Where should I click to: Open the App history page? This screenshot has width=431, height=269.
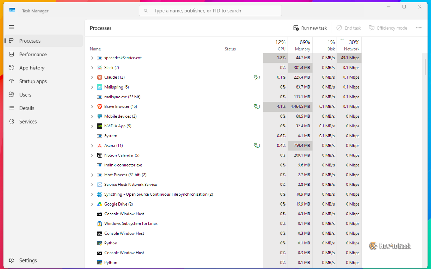click(x=44, y=68)
